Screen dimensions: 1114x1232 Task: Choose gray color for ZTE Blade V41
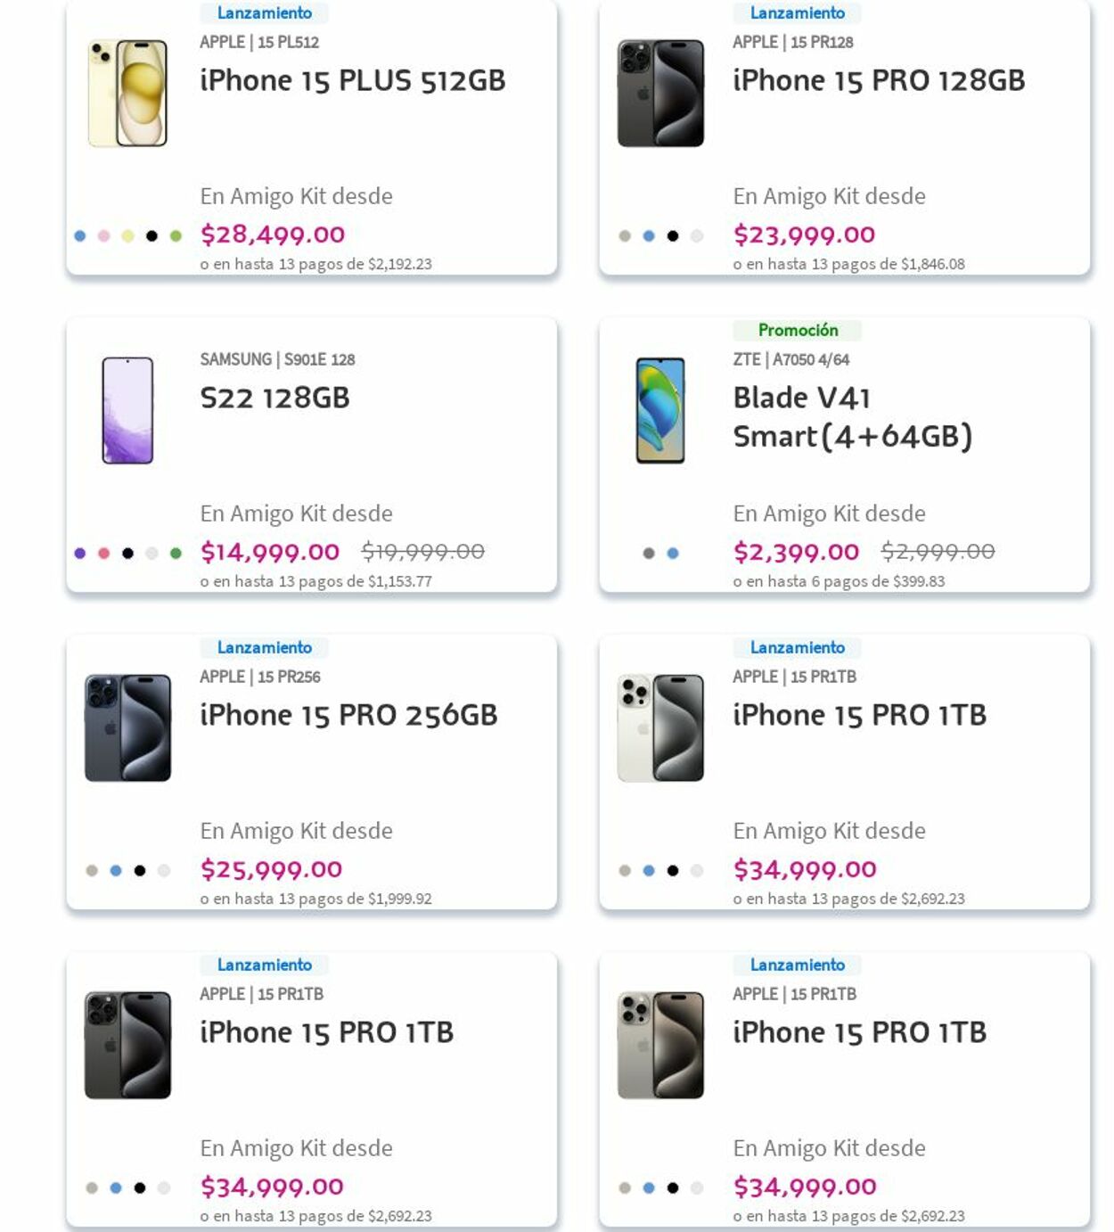click(649, 554)
